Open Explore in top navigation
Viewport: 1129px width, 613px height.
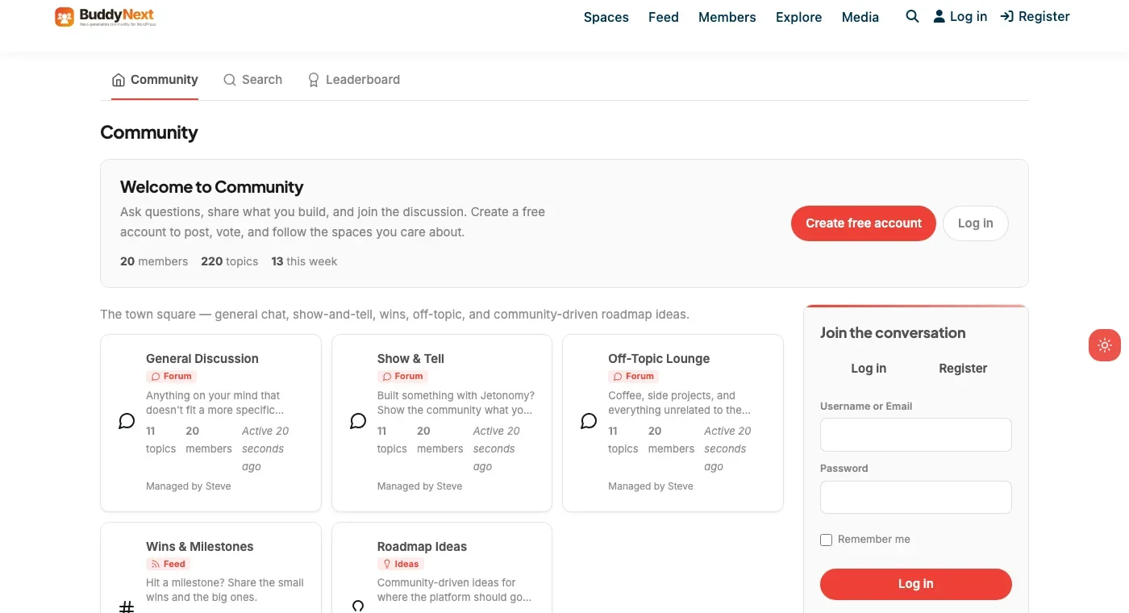799,17
